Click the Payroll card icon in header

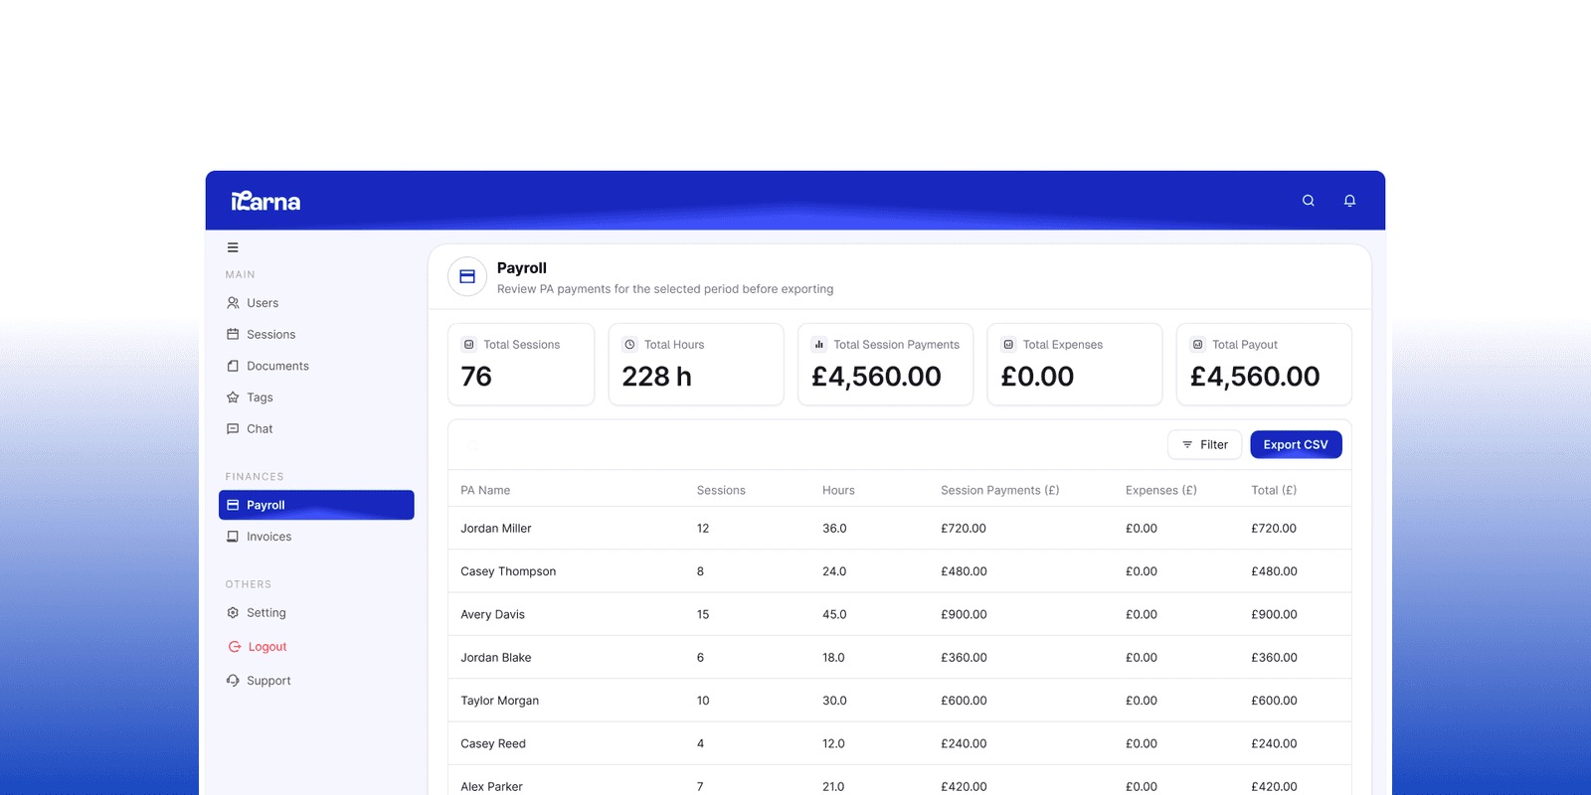click(x=467, y=277)
